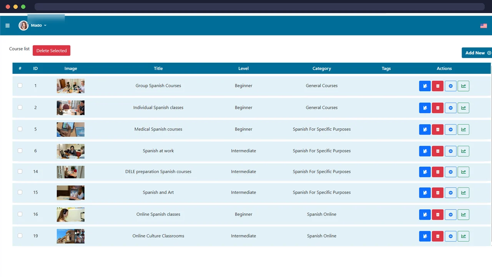Click 'Spanish Online' category of course 19
The width and height of the screenshot is (492, 277).
pyautogui.click(x=322, y=236)
